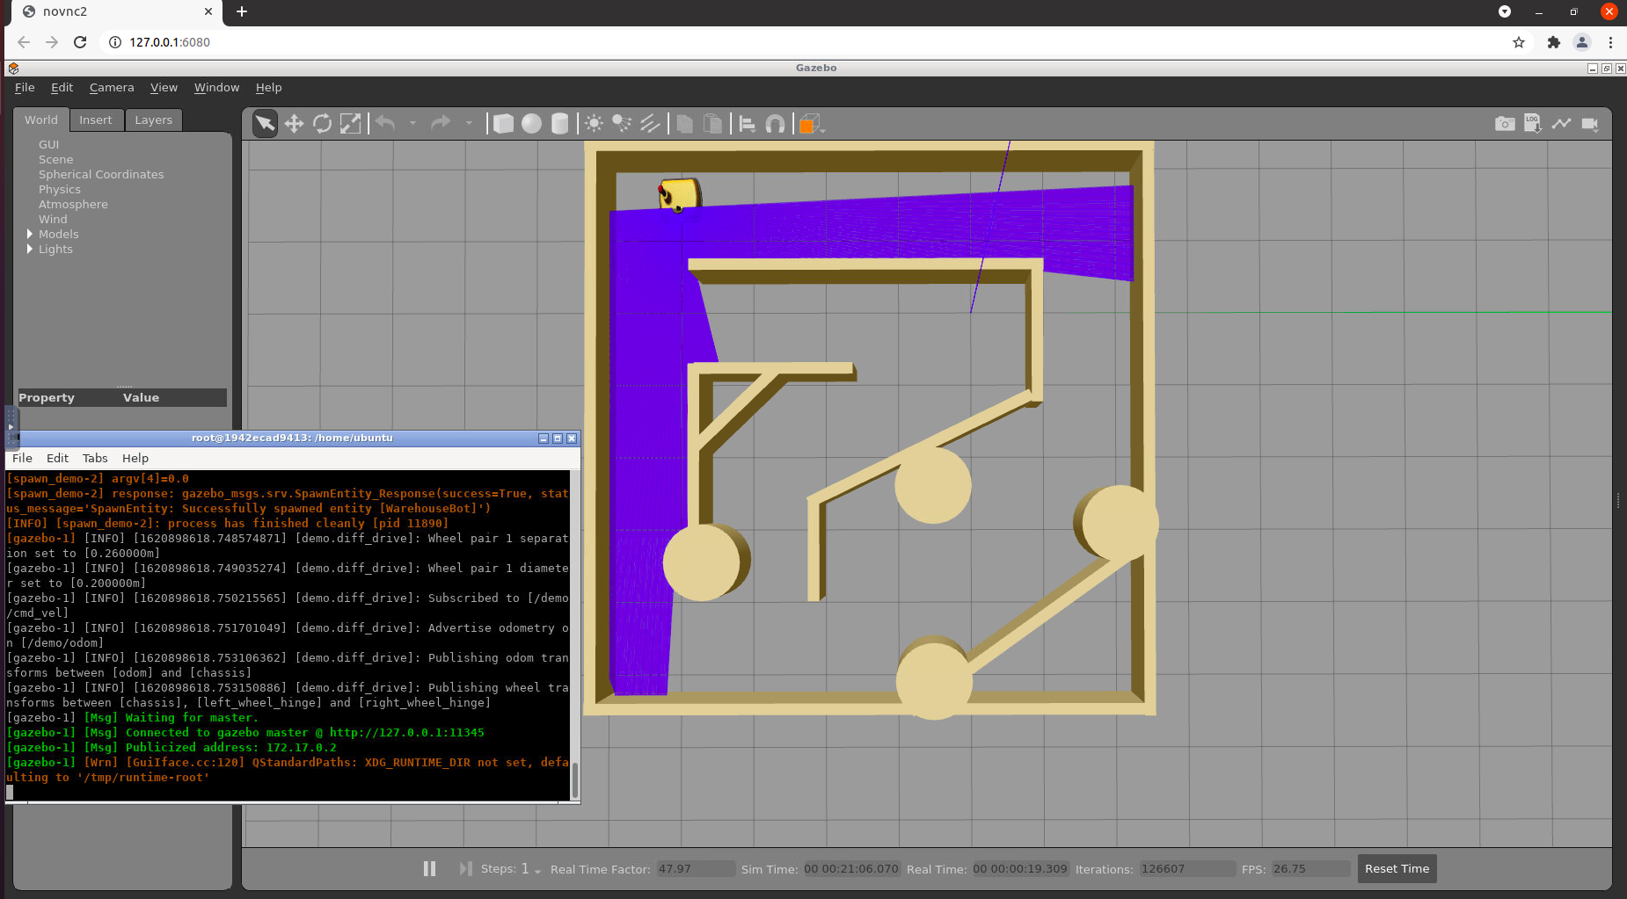
Task: Add a directional light
Action: [x=650, y=124]
